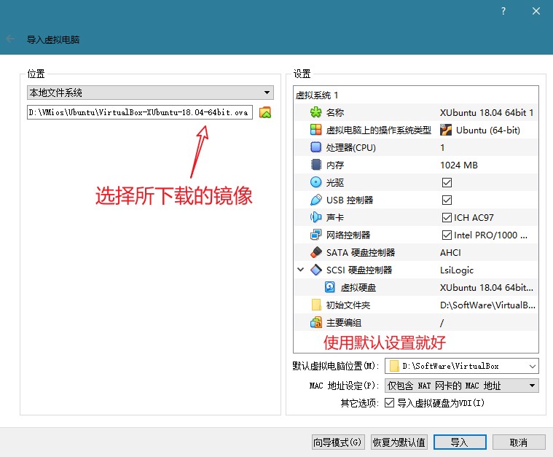This screenshot has width=553, height=457.
Task: Click the optical drive disc icon
Action: click(x=315, y=183)
